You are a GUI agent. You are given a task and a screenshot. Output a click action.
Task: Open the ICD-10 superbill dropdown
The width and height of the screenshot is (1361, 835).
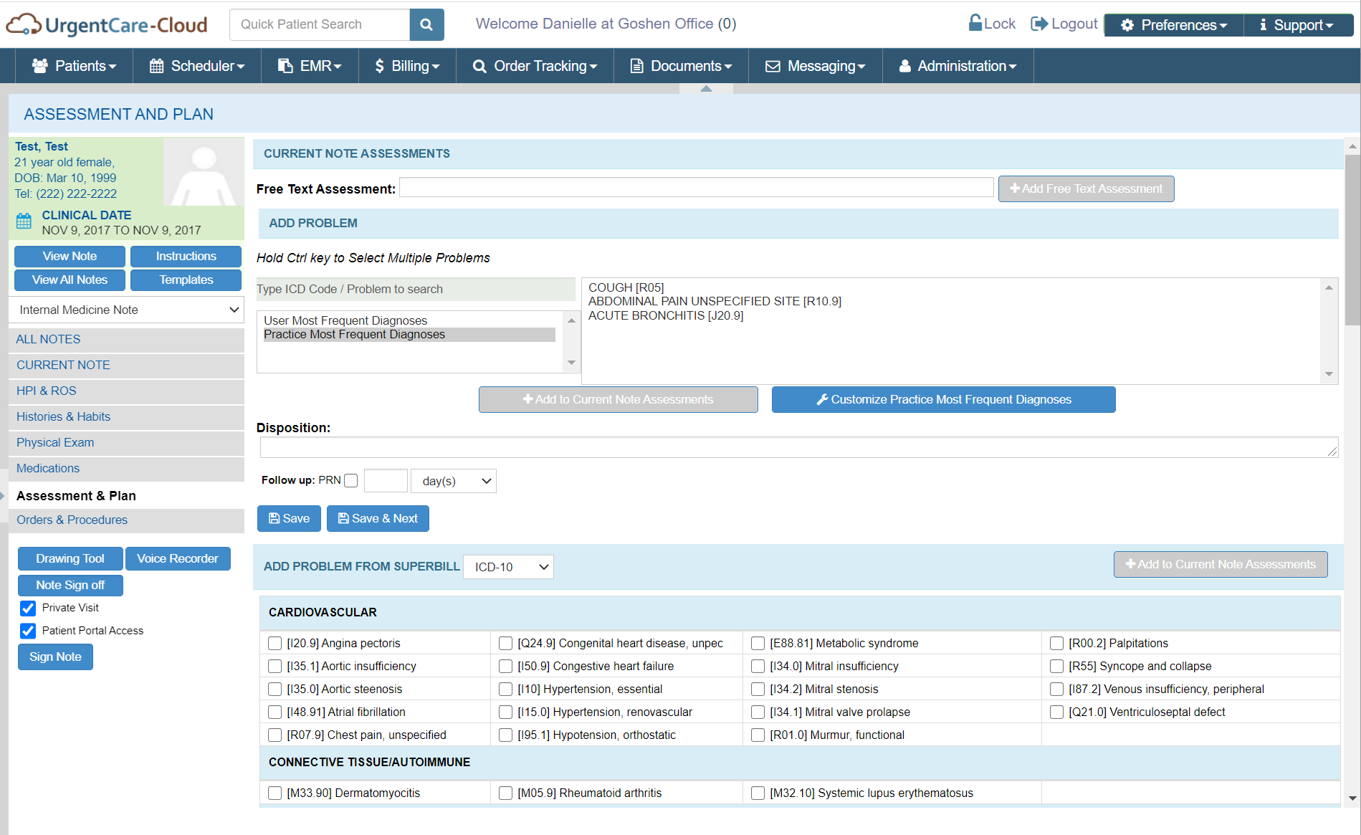(x=507, y=566)
